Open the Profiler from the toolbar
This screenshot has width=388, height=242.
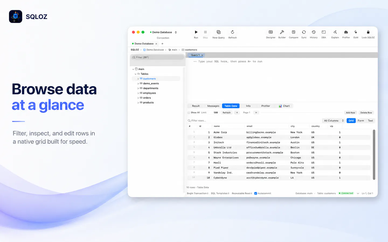[x=346, y=32]
